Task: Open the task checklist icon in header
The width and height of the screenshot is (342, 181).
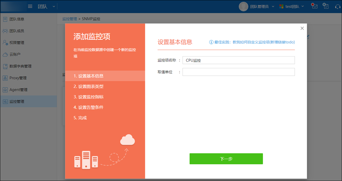Action: [326, 6]
